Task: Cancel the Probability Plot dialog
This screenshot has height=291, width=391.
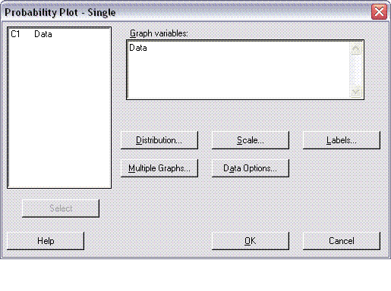Action: tap(342, 241)
